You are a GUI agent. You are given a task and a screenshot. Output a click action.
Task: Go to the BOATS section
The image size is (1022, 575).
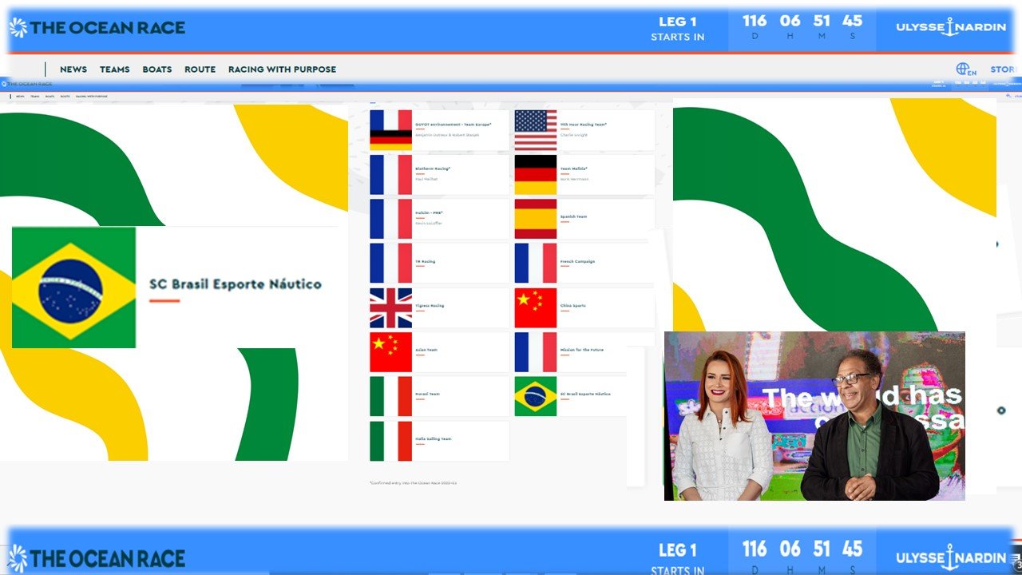click(157, 69)
